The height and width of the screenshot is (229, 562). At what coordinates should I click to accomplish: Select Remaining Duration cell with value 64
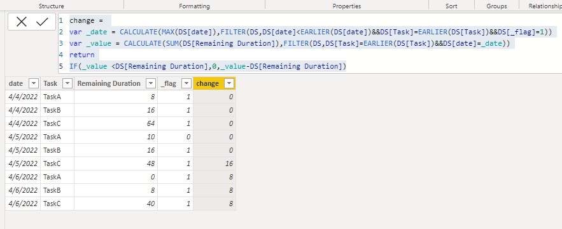coord(116,123)
